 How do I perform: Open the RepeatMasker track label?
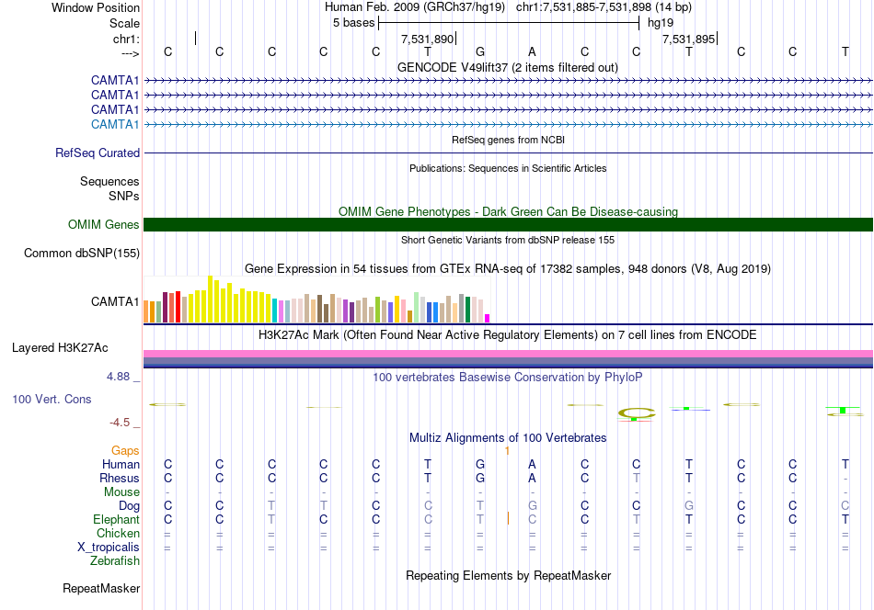coord(101,588)
